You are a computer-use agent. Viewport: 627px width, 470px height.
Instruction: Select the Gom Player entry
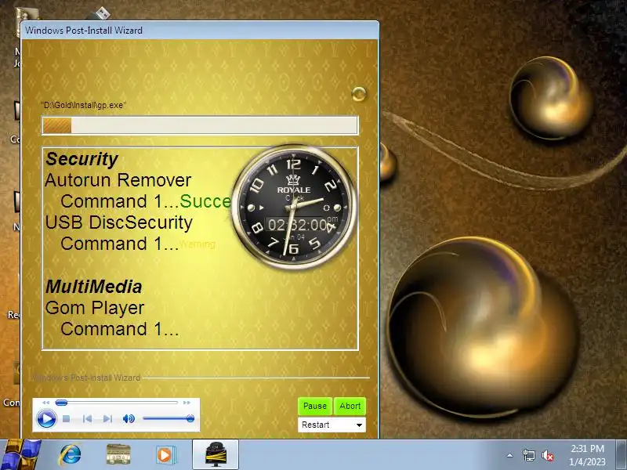(x=95, y=308)
